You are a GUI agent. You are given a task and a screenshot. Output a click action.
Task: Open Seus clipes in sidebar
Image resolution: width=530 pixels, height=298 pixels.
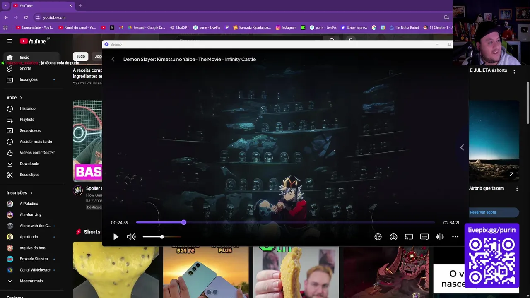pos(31,175)
